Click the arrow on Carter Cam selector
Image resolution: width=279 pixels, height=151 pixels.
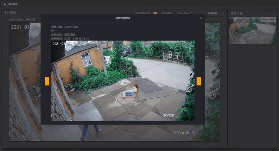197,13
